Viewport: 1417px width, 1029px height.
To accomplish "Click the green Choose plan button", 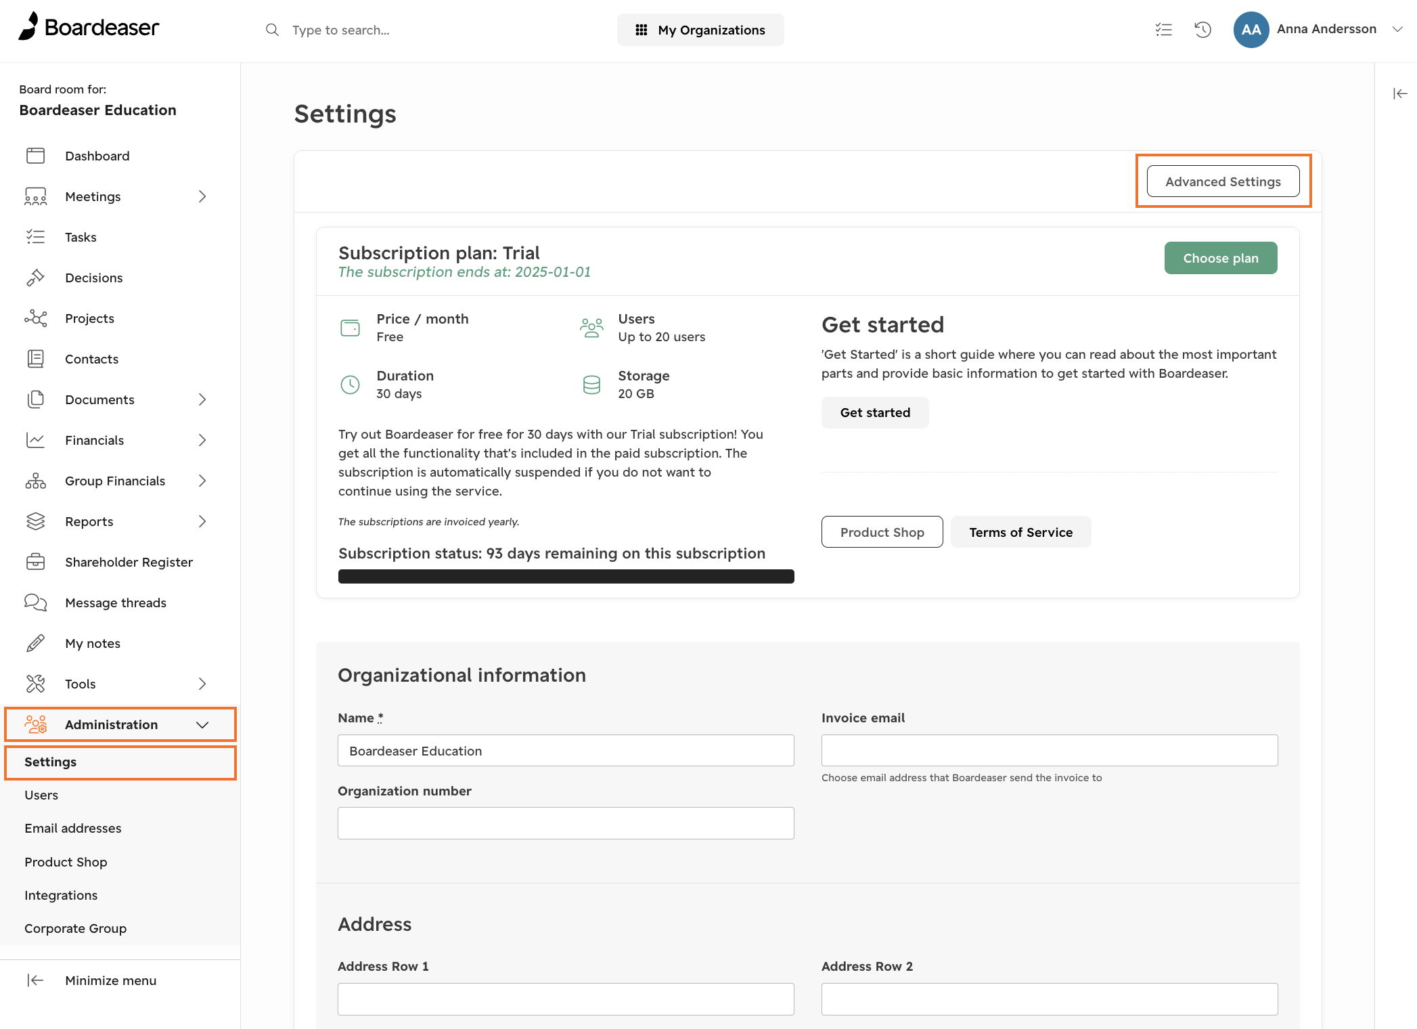I will [1221, 258].
